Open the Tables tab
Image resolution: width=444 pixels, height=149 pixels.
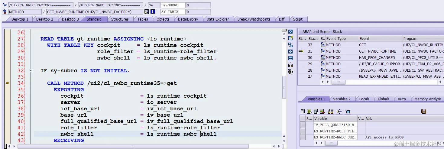(x=143, y=19)
